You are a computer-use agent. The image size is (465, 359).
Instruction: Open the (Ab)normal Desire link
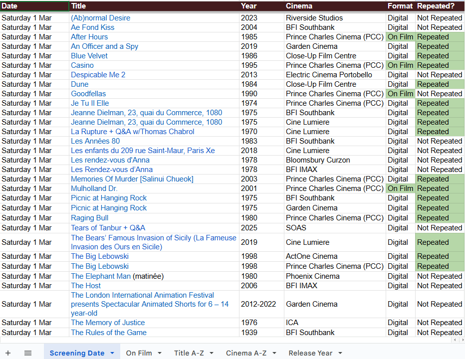tap(100, 18)
